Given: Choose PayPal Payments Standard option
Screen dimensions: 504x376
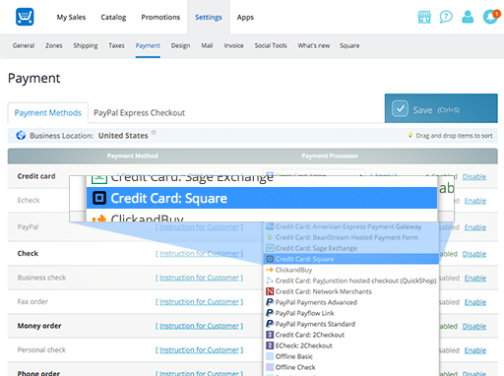Looking at the screenshot, I should click(351, 324).
